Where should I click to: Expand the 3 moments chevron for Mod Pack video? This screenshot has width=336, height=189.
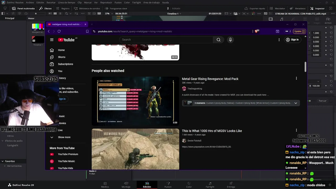point(296,103)
